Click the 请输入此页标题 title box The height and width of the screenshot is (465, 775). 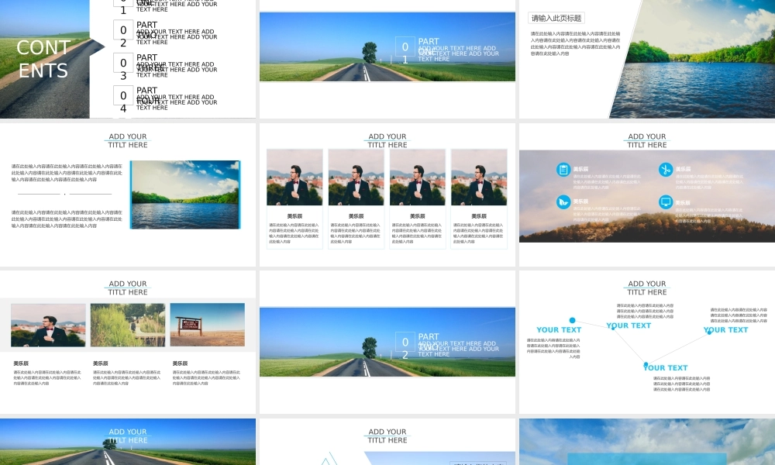click(x=556, y=18)
